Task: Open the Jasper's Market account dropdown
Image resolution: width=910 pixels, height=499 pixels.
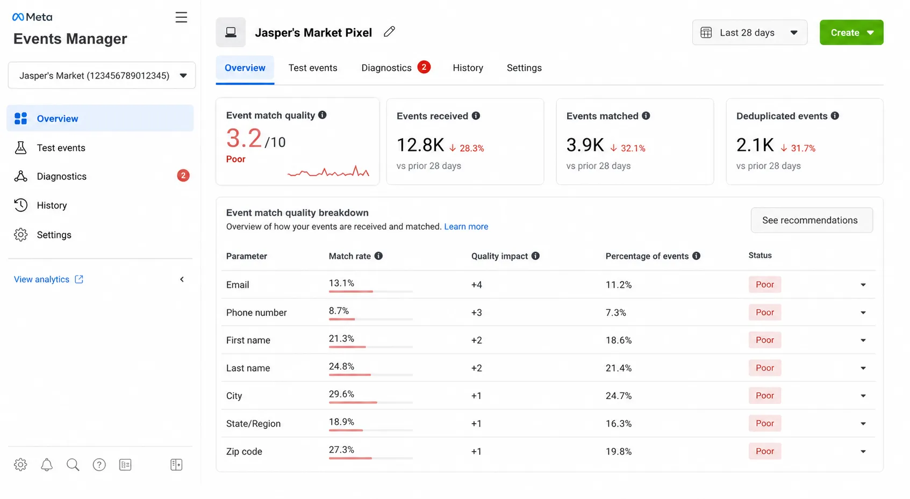Action: pos(102,75)
